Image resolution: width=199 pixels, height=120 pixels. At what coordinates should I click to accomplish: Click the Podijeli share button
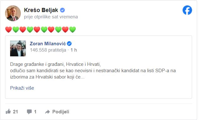(61, 112)
